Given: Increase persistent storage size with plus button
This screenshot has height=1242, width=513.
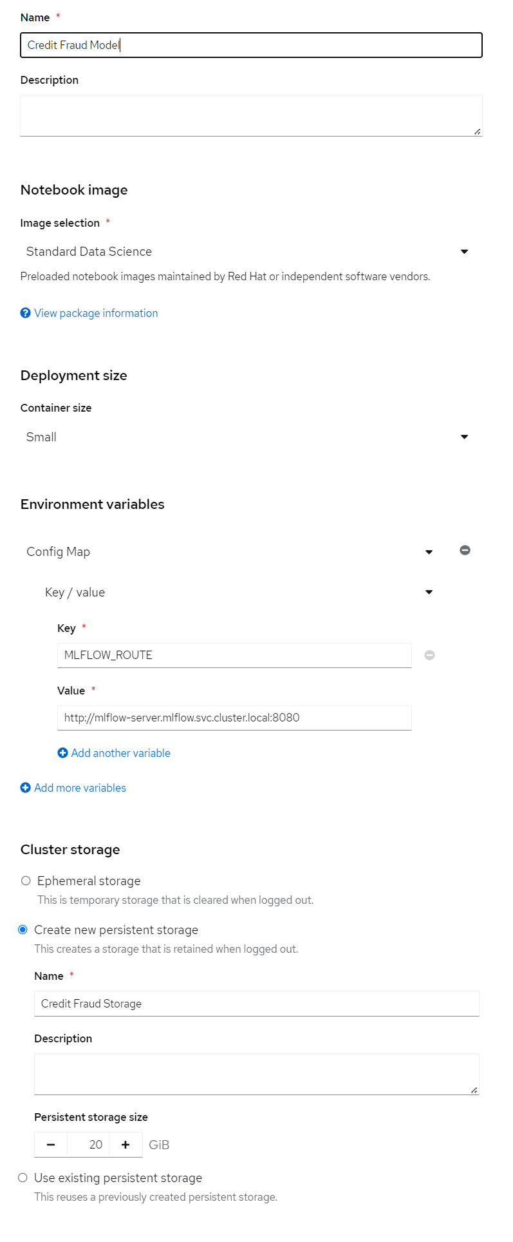Looking at the screenshot, I should pyautogui.click(x=126, y=1145).
